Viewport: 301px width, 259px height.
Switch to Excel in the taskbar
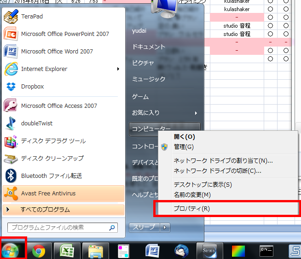pyautogui.click(x=67, y=251)
